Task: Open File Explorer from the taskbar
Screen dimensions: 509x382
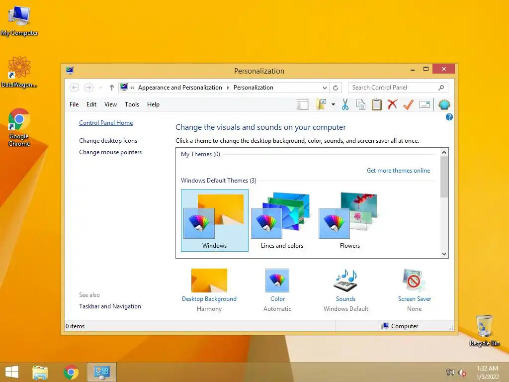Action: (40, 372)
